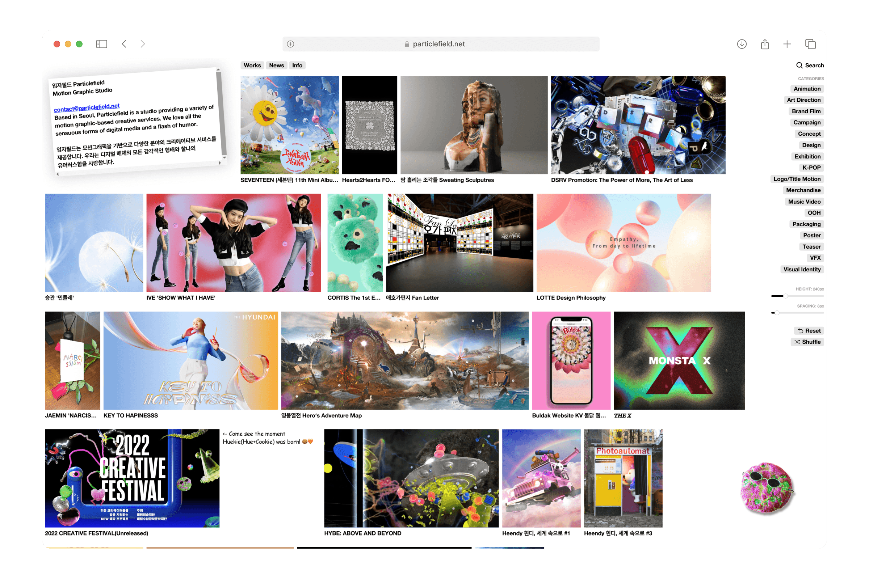
Task: Click the contact@particlefield.net email link
Action: (x=87, y=107)
